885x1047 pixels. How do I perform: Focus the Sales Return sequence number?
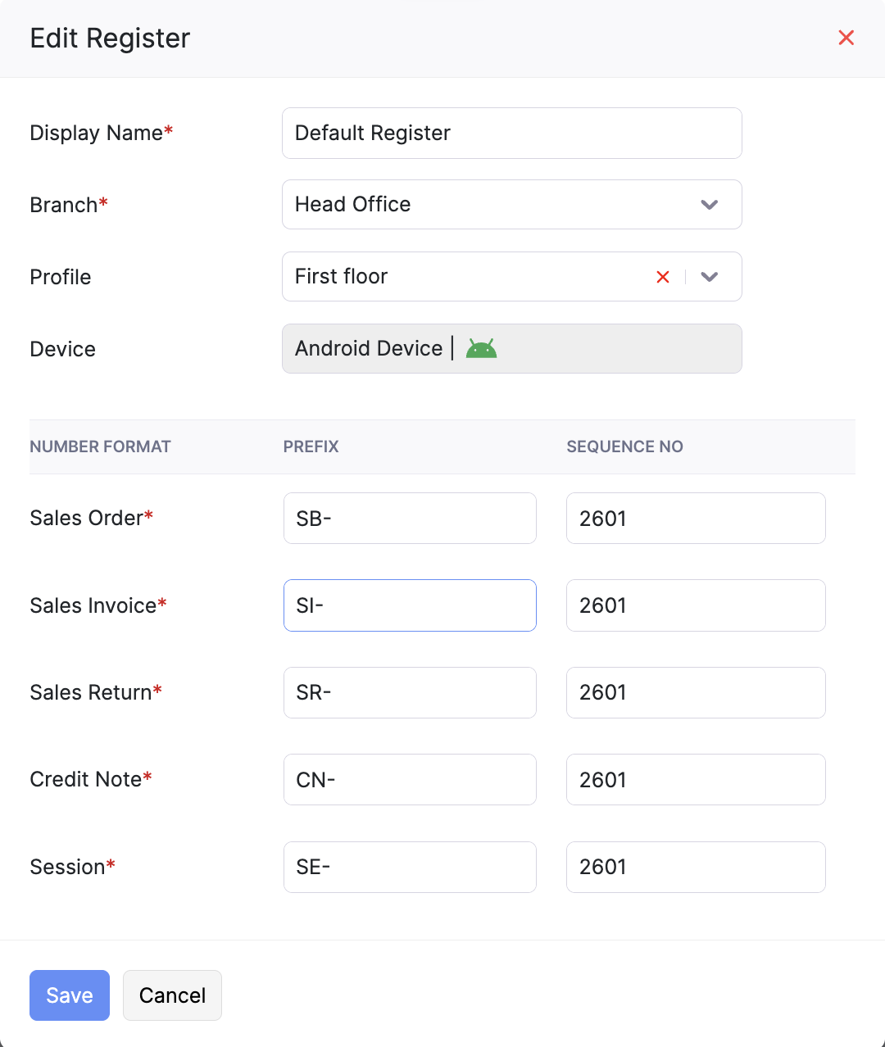(x=695, y=693)
